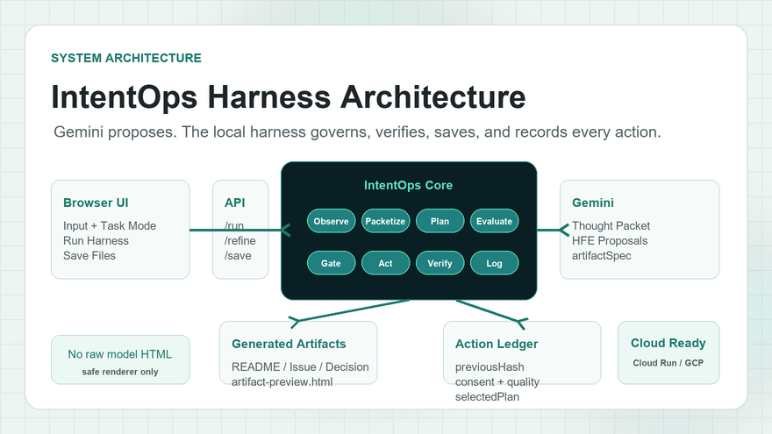Select the Act pill

pyautogui.click(x=385, y=263)
